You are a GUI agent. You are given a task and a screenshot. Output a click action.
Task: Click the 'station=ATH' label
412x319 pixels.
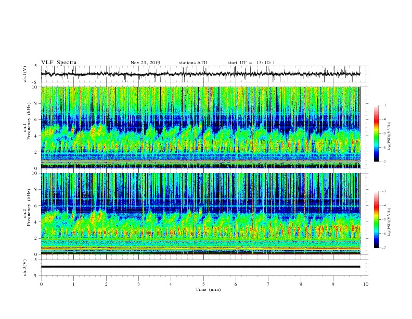pos(193,63)
